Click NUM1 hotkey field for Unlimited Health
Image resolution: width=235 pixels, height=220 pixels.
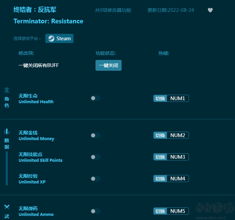[178, 98]
